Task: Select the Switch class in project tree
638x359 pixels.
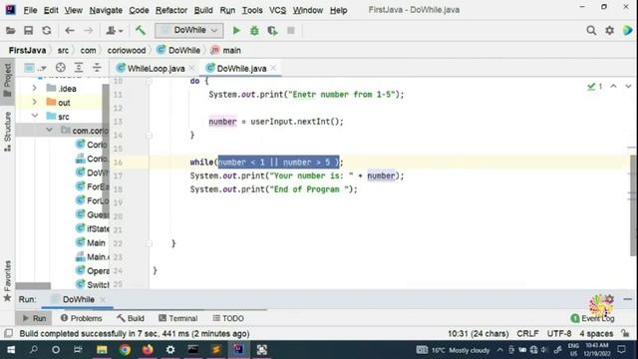Action: click(93, 285)
